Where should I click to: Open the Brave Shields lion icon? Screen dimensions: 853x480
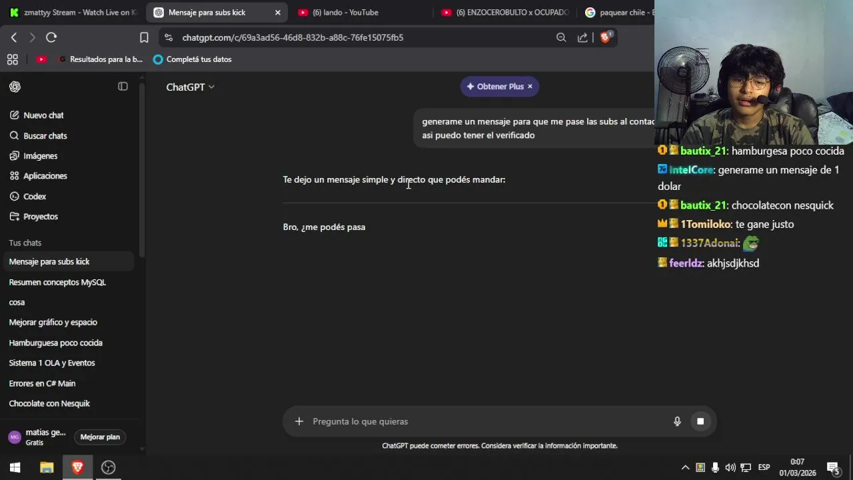(605, 37)
